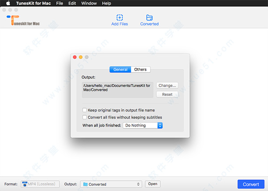
Task: Close the preferences dialog with red button
Action: tap(75, 57)
